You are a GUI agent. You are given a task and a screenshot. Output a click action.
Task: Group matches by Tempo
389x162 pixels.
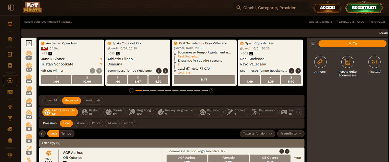pos(66,133)
